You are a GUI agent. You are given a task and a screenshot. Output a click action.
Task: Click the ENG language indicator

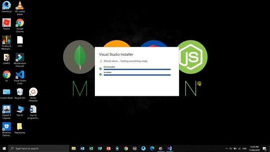[x=245, y=148]
